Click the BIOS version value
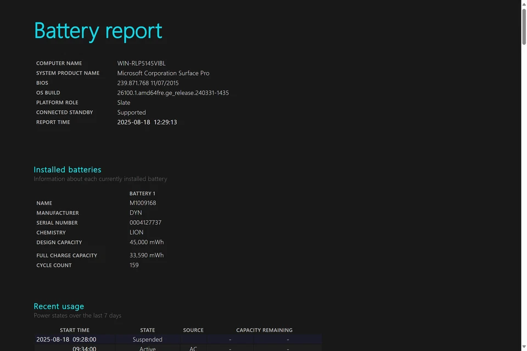 click(148, 83)
